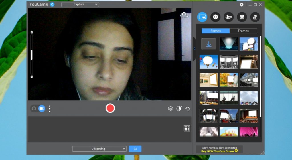Open the Distortions effects category icon
This screenshot has height=160, width=292.
point(242,17)
